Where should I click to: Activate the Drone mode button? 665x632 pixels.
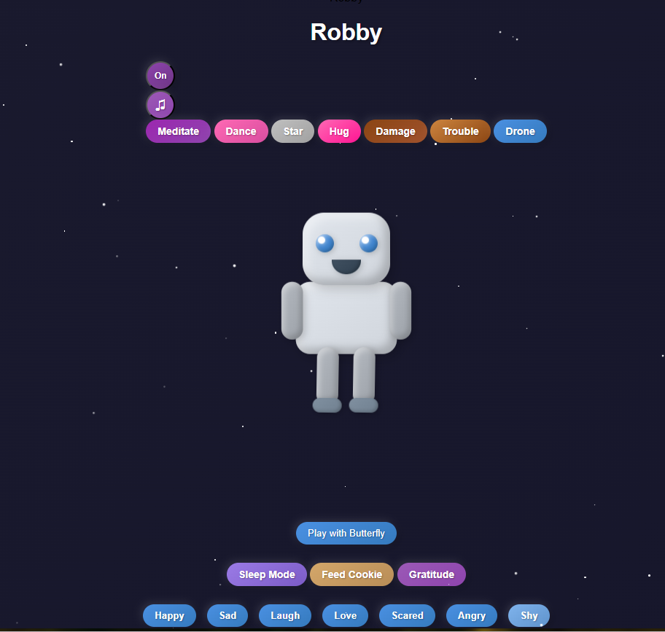[x=520, y=131]
